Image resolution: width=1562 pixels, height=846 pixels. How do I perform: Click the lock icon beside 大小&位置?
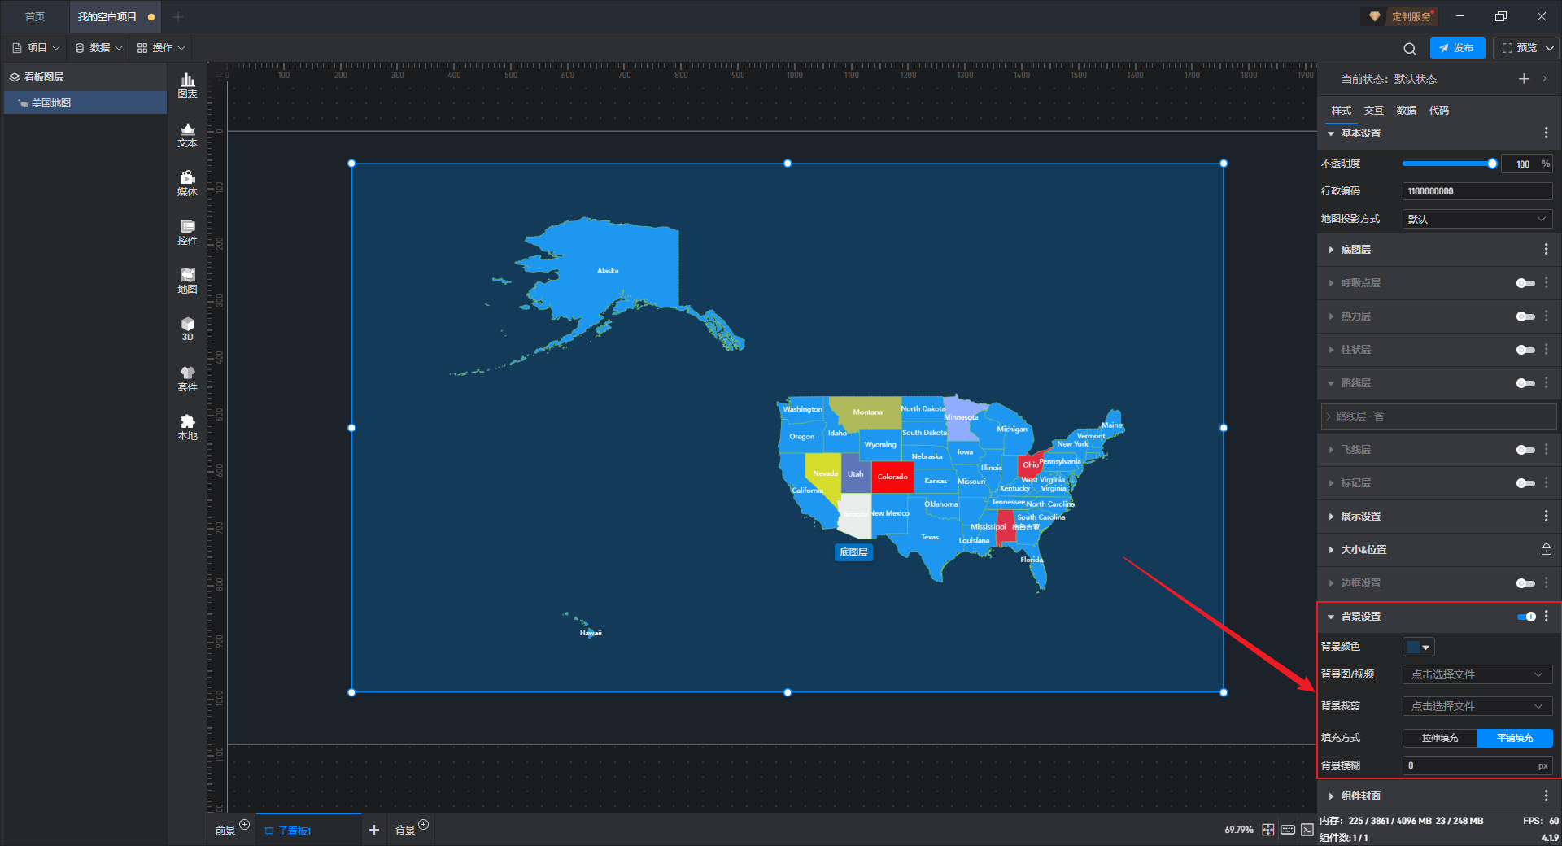[1546, 550]
